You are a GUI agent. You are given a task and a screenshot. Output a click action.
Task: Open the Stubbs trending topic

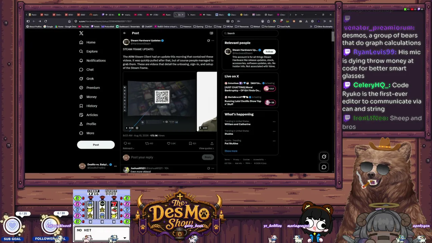229,134
